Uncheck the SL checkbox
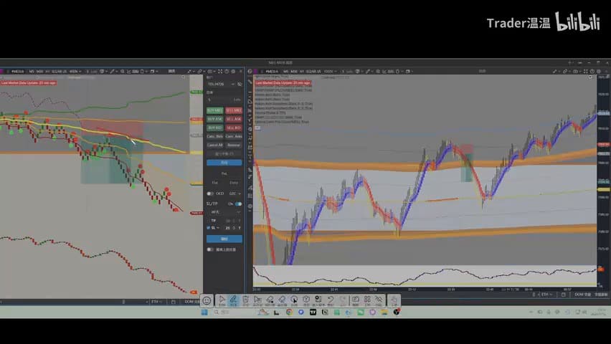 pyautogui.click(x=209, y=228)
